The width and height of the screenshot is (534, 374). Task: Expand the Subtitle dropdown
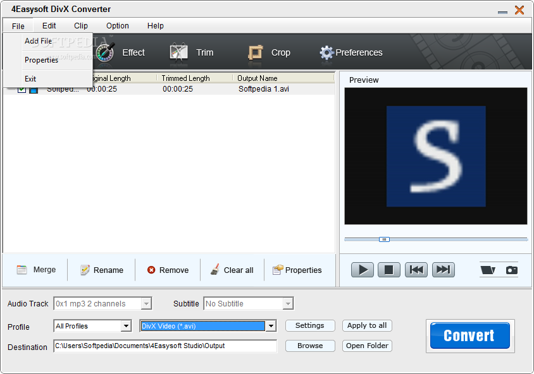(288, 303)
